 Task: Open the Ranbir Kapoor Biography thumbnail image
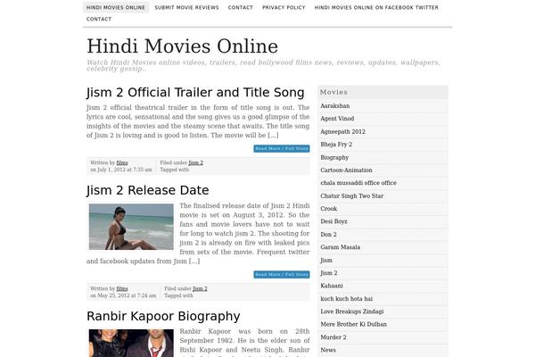130,343
